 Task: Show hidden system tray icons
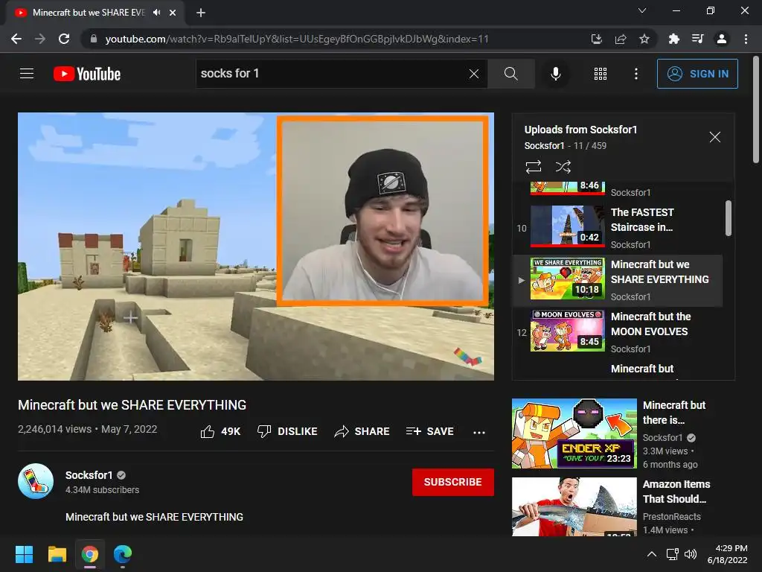pyautogui.click(x=652, y=554)
